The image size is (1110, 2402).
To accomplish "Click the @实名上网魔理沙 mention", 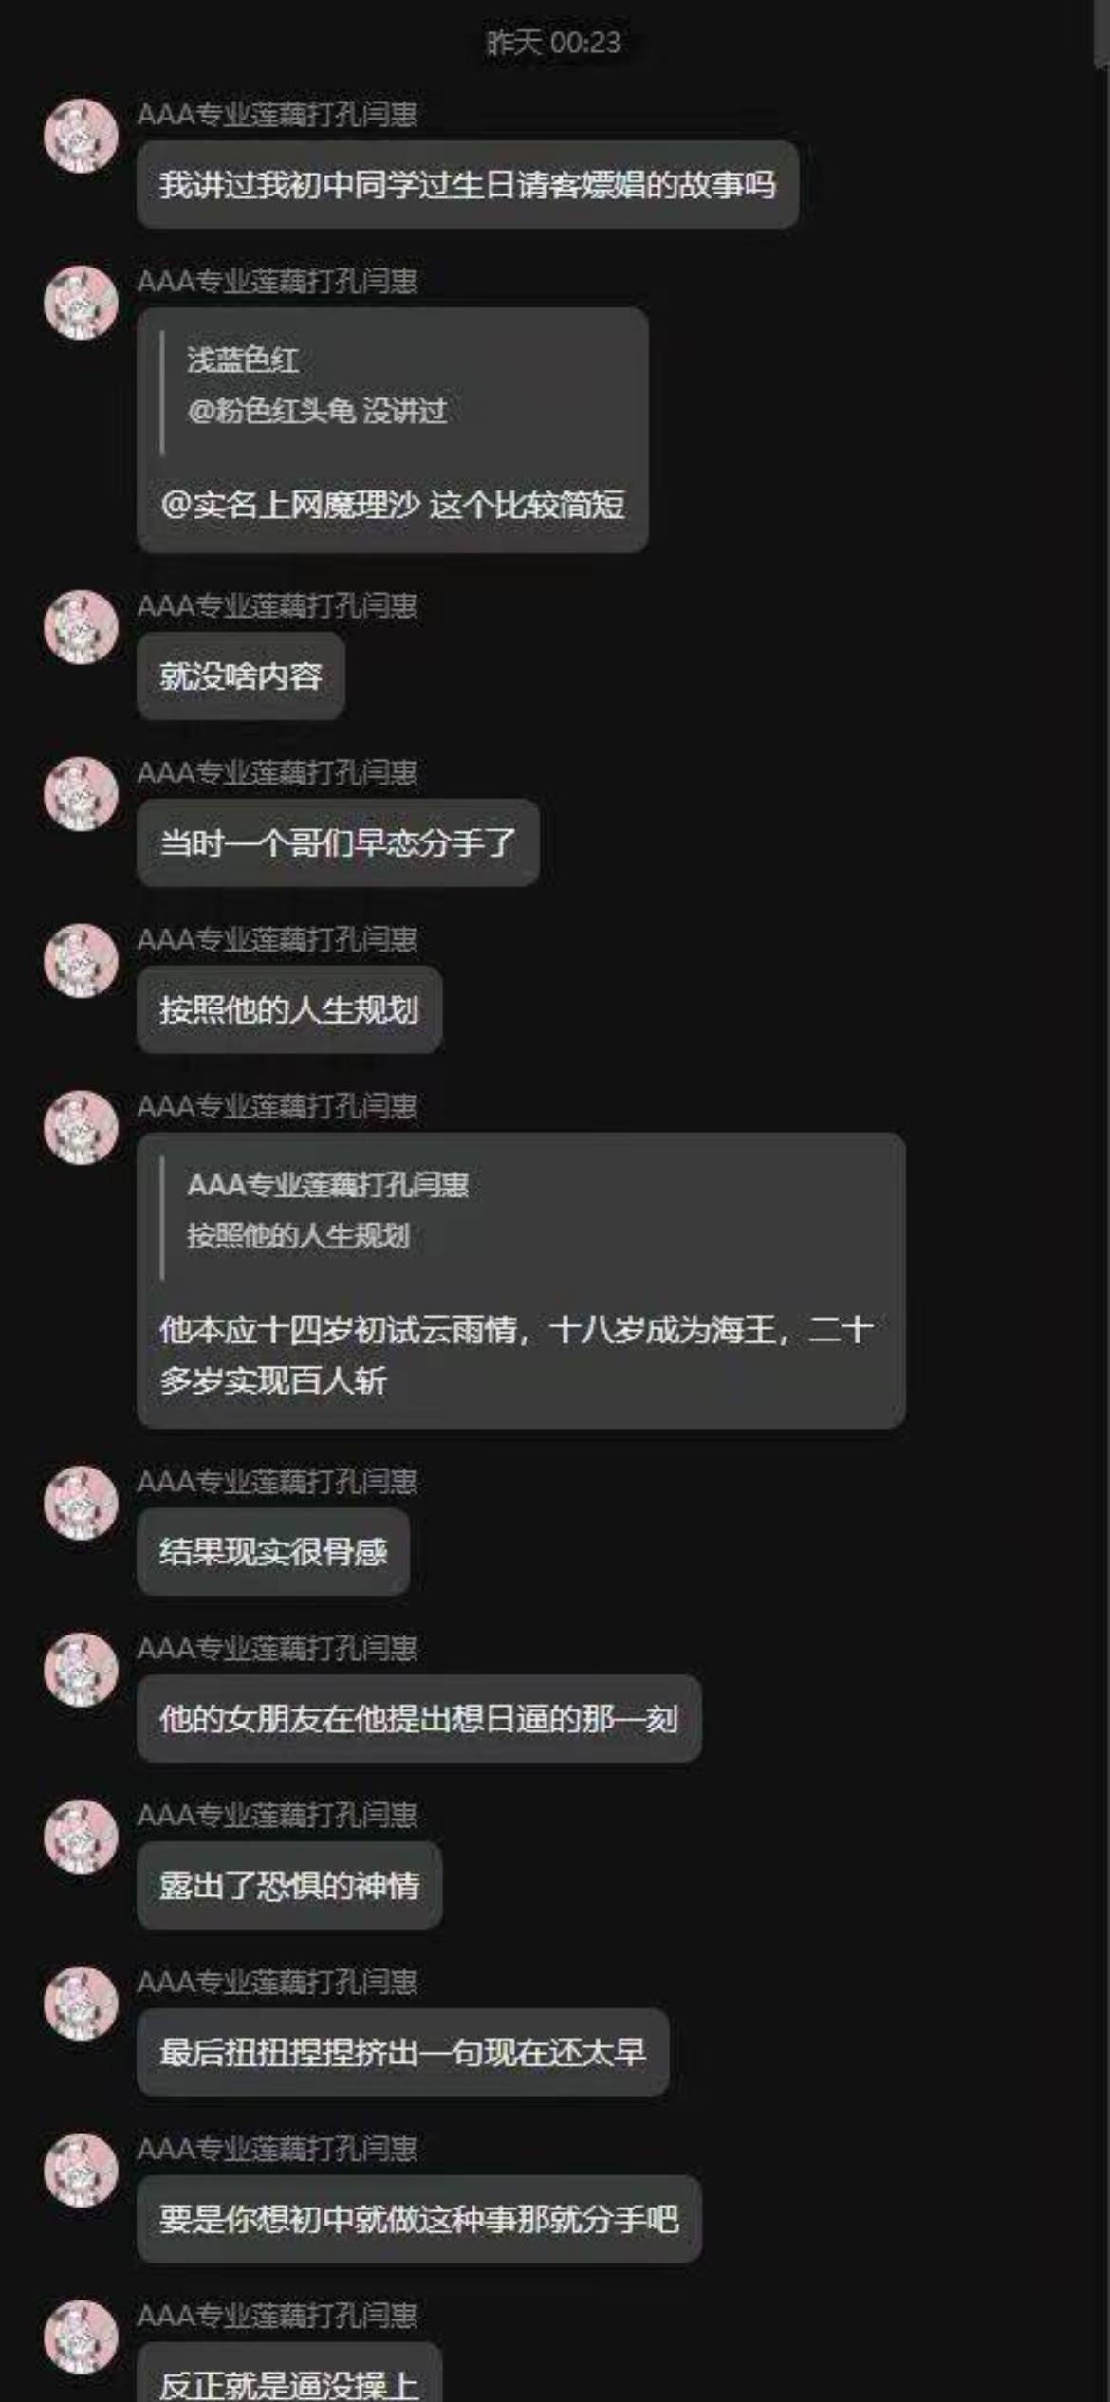I will 289,505.
